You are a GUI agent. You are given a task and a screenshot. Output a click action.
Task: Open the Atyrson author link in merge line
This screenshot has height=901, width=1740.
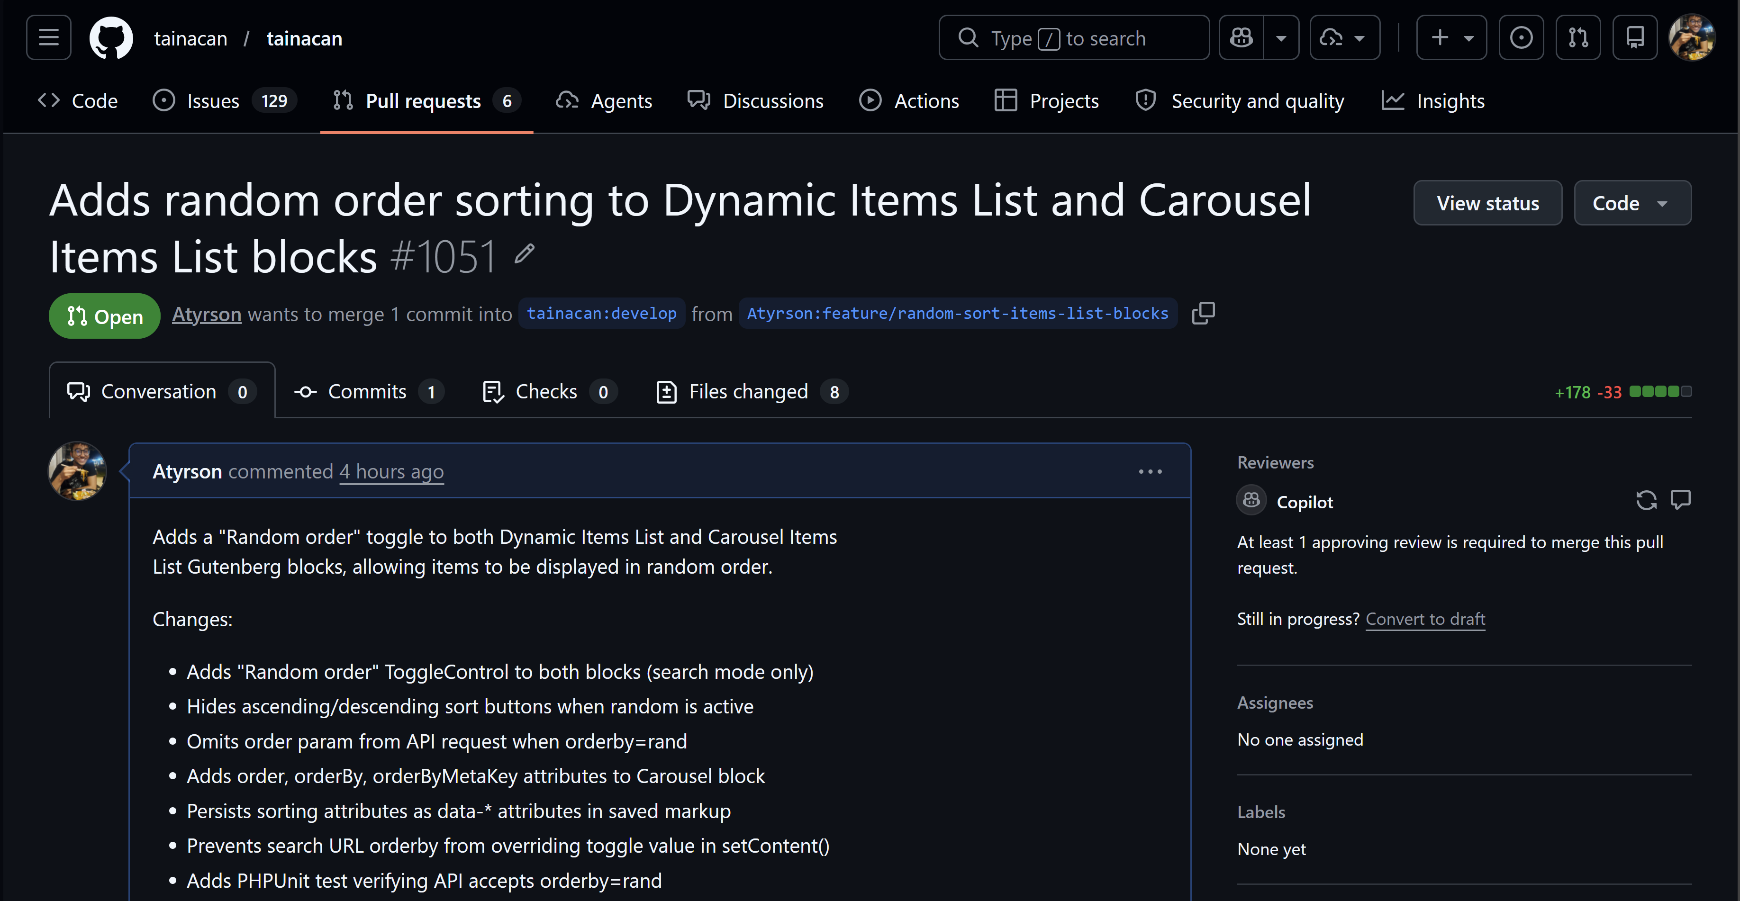point(207,314)
